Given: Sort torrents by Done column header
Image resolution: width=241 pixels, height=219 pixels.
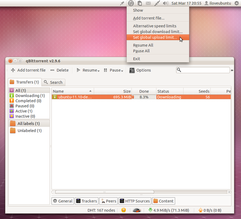Looking at the screenshot, I should pyautogui.click(x=144, y=91).
